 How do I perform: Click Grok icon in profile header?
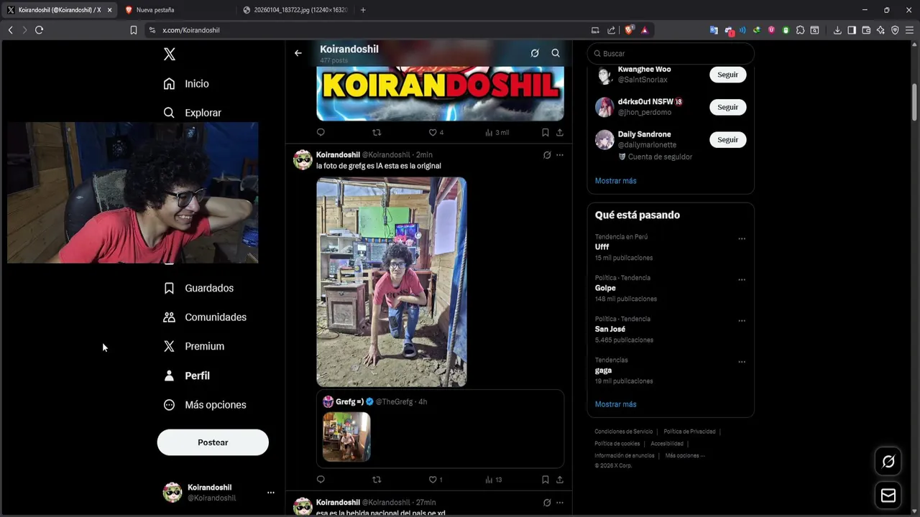click(535, 53)
